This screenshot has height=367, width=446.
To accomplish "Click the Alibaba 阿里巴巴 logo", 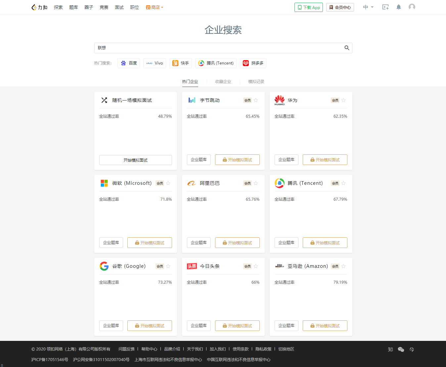I will click(x=192, y=183).
